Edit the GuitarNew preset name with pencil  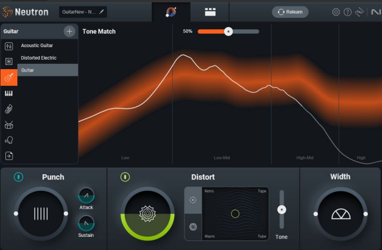pyautogui.click(x=101, y=12)
